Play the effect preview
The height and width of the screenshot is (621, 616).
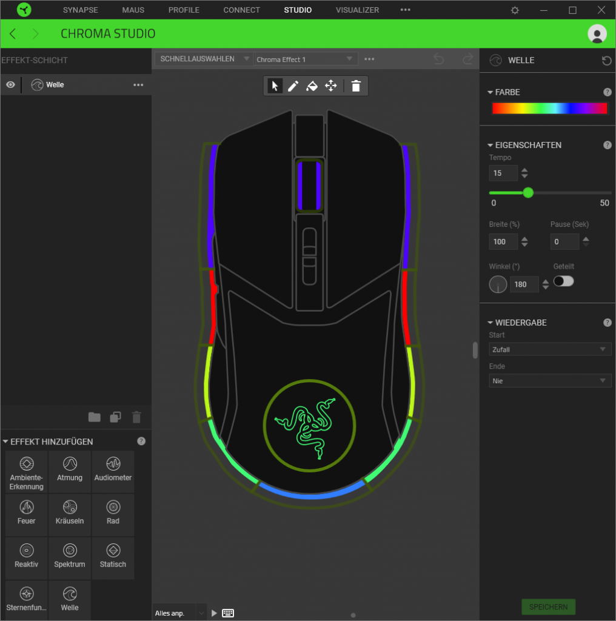(214, 613)
